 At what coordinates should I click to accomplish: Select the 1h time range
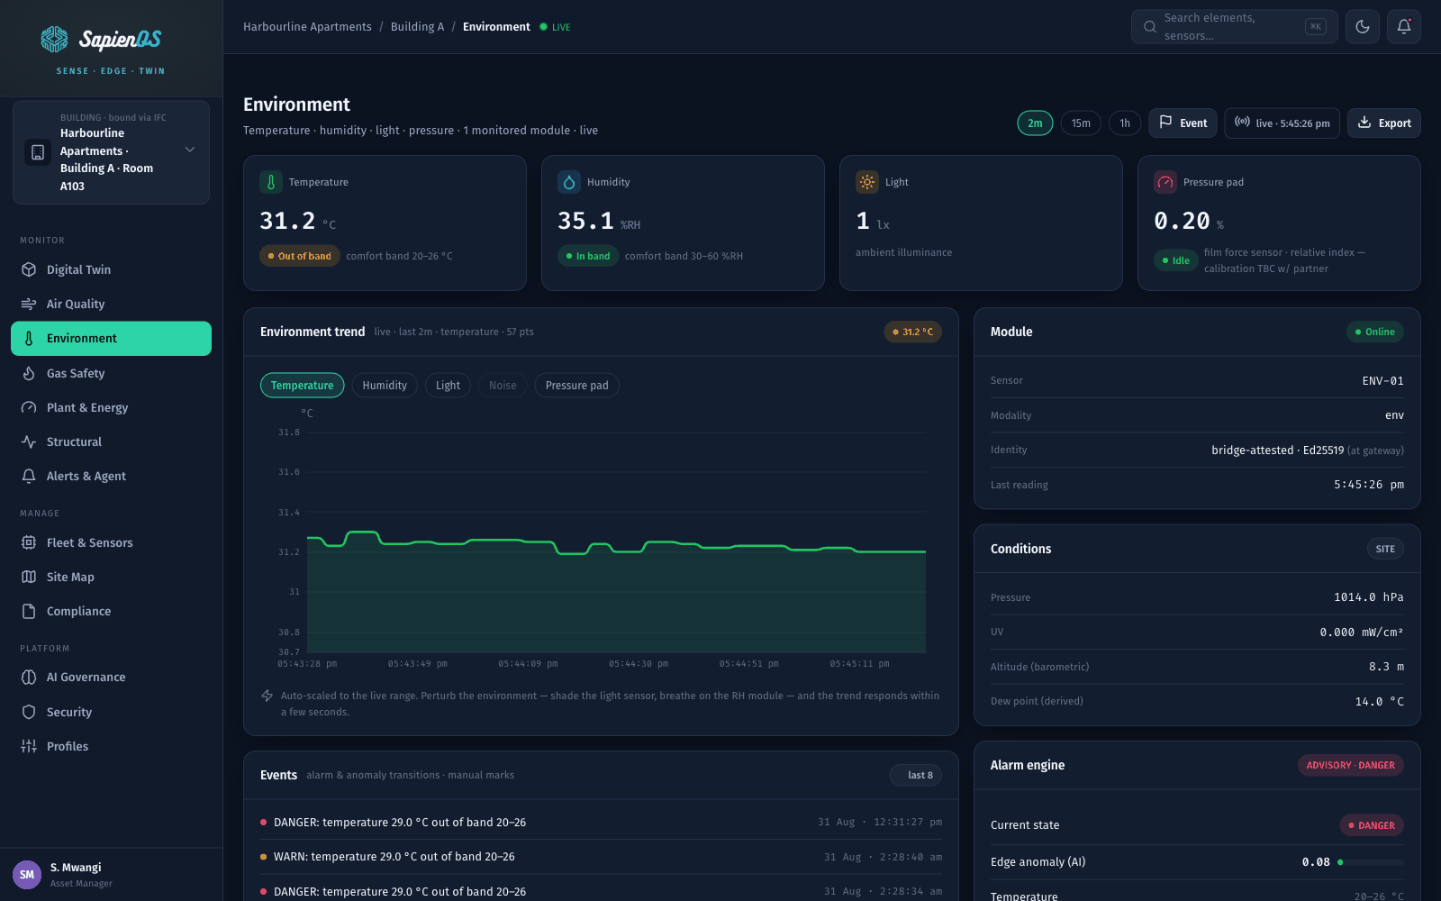[x=1125, y=123]
